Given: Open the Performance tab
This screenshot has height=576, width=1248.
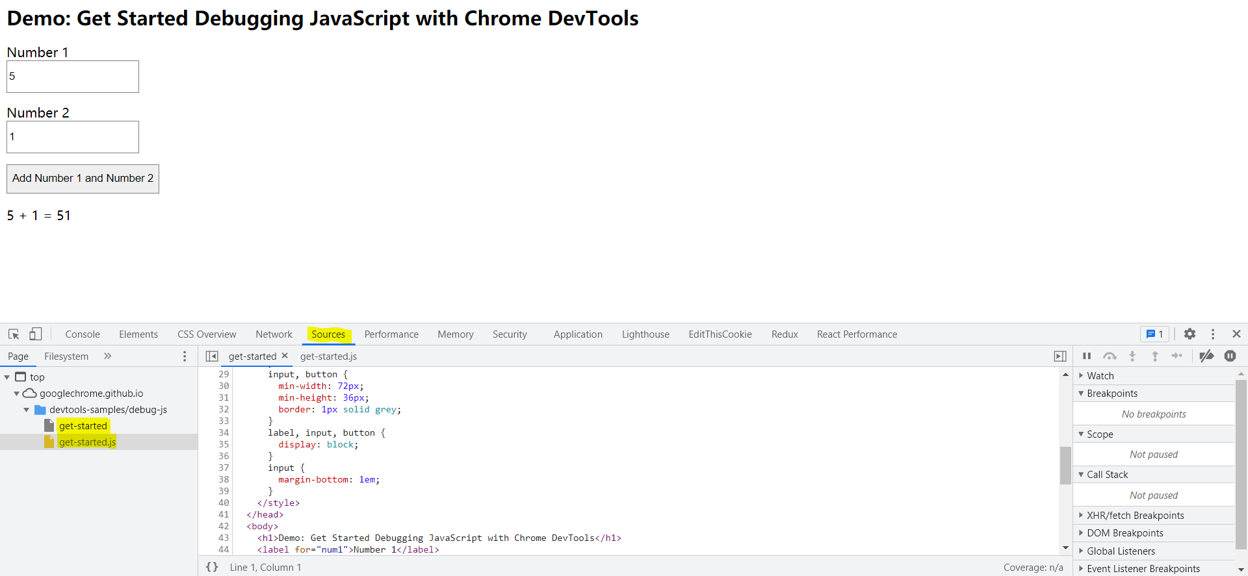Looking at the screenshot, I should tap(391, 334).
